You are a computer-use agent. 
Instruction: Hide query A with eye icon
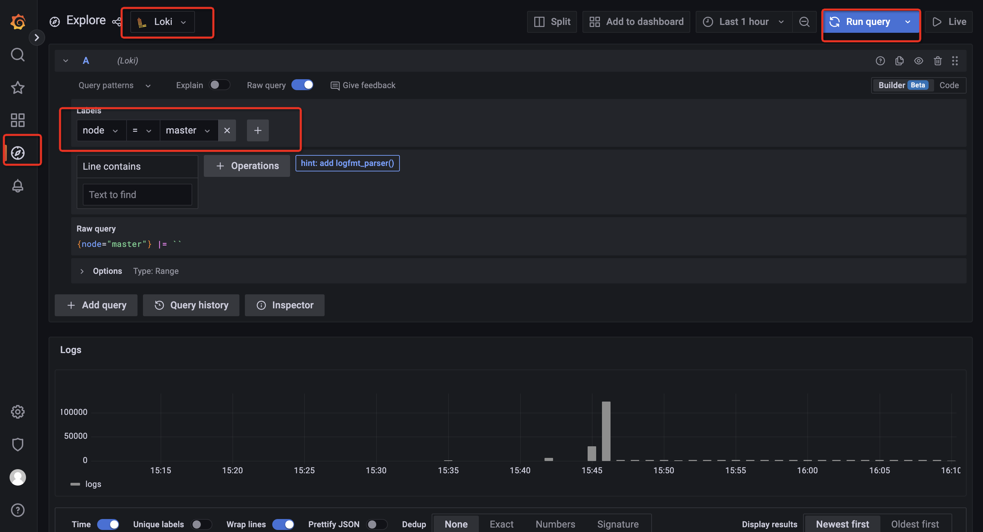pos(918,61)
